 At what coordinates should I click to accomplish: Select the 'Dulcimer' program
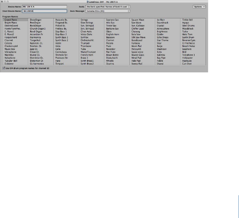[9, 64]
